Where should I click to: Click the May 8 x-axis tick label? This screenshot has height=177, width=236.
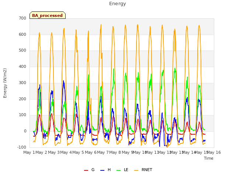(115, 152)
